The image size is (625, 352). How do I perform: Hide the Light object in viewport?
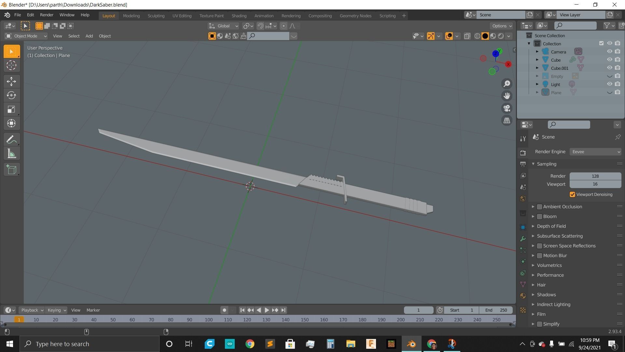coord(609,84)
